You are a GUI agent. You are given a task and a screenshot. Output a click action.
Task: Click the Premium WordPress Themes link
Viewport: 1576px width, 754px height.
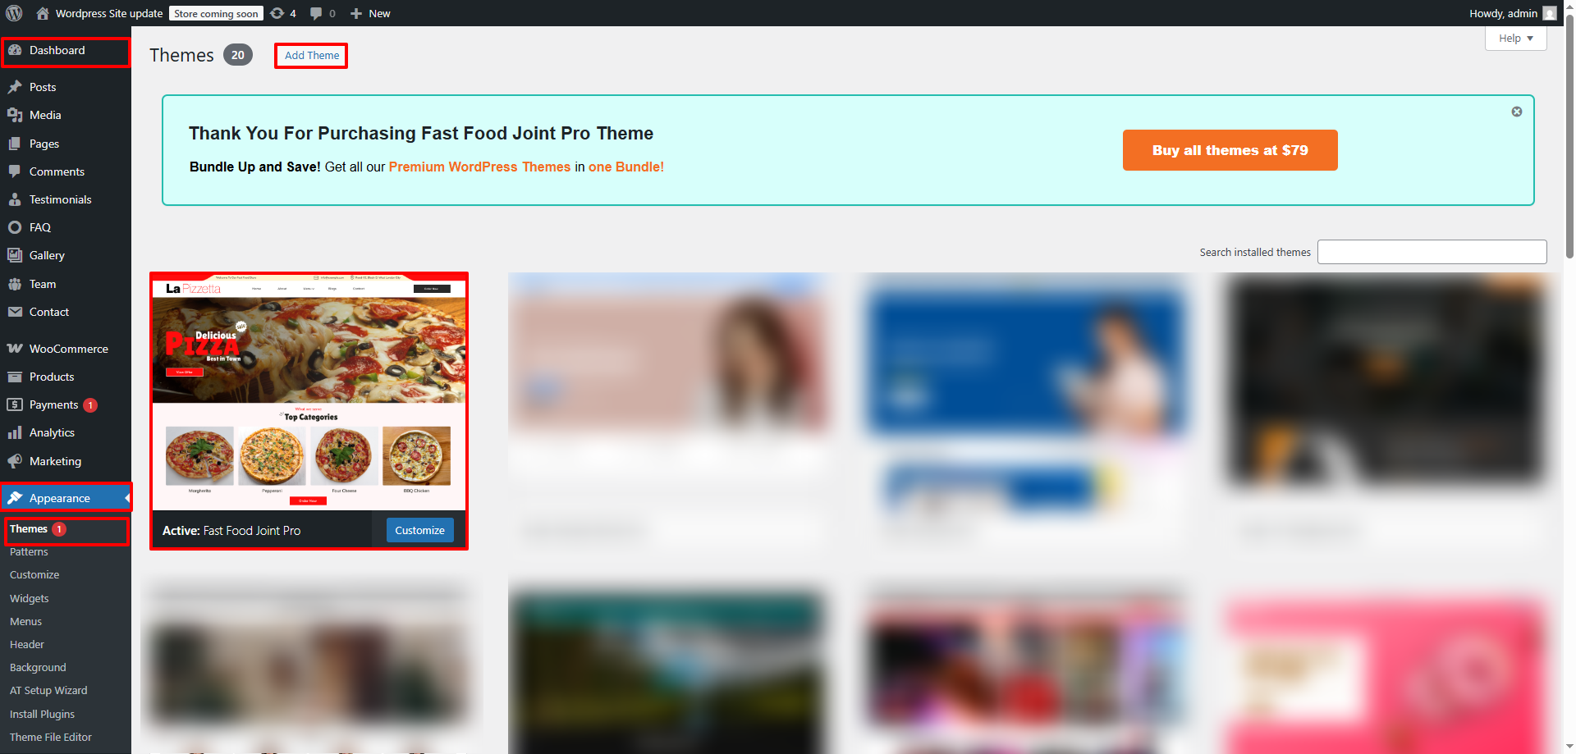click(x=479, y=167)
